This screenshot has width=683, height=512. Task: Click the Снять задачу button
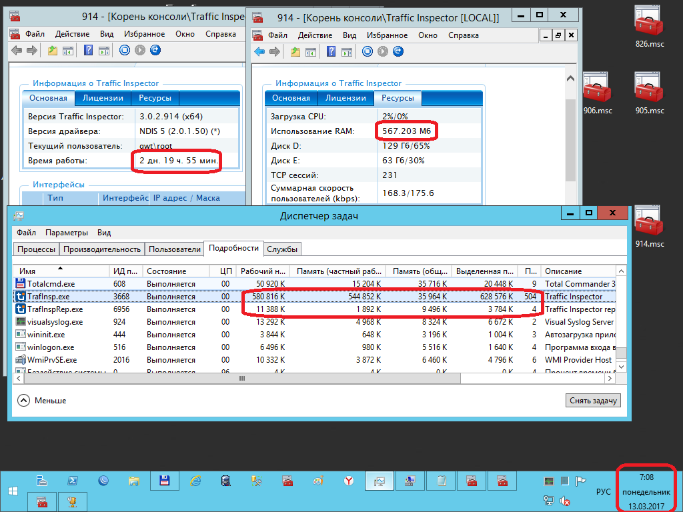click(x=593, y=401)
